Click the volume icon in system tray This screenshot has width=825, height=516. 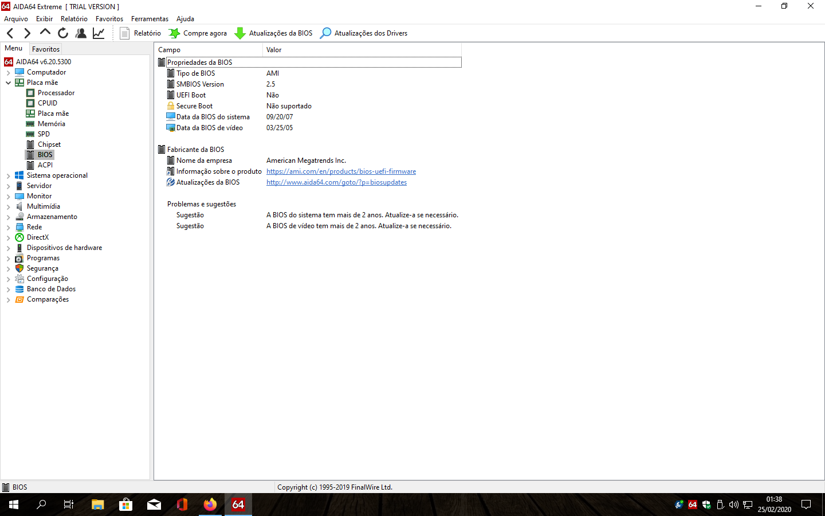click(734, 505)
